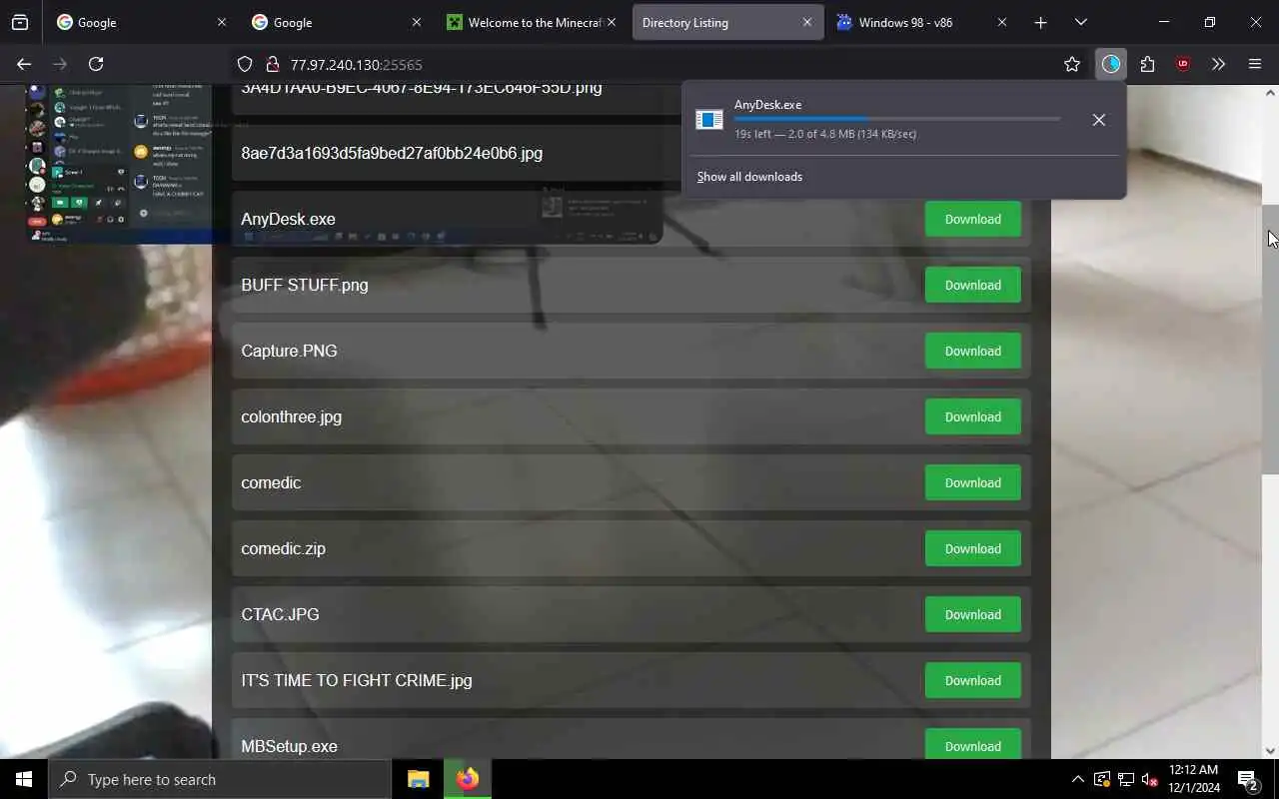This screenshot has height=799, width=1279.
Task: Click the Firefox taskbar icon
Action: click(x=468, y=779)
